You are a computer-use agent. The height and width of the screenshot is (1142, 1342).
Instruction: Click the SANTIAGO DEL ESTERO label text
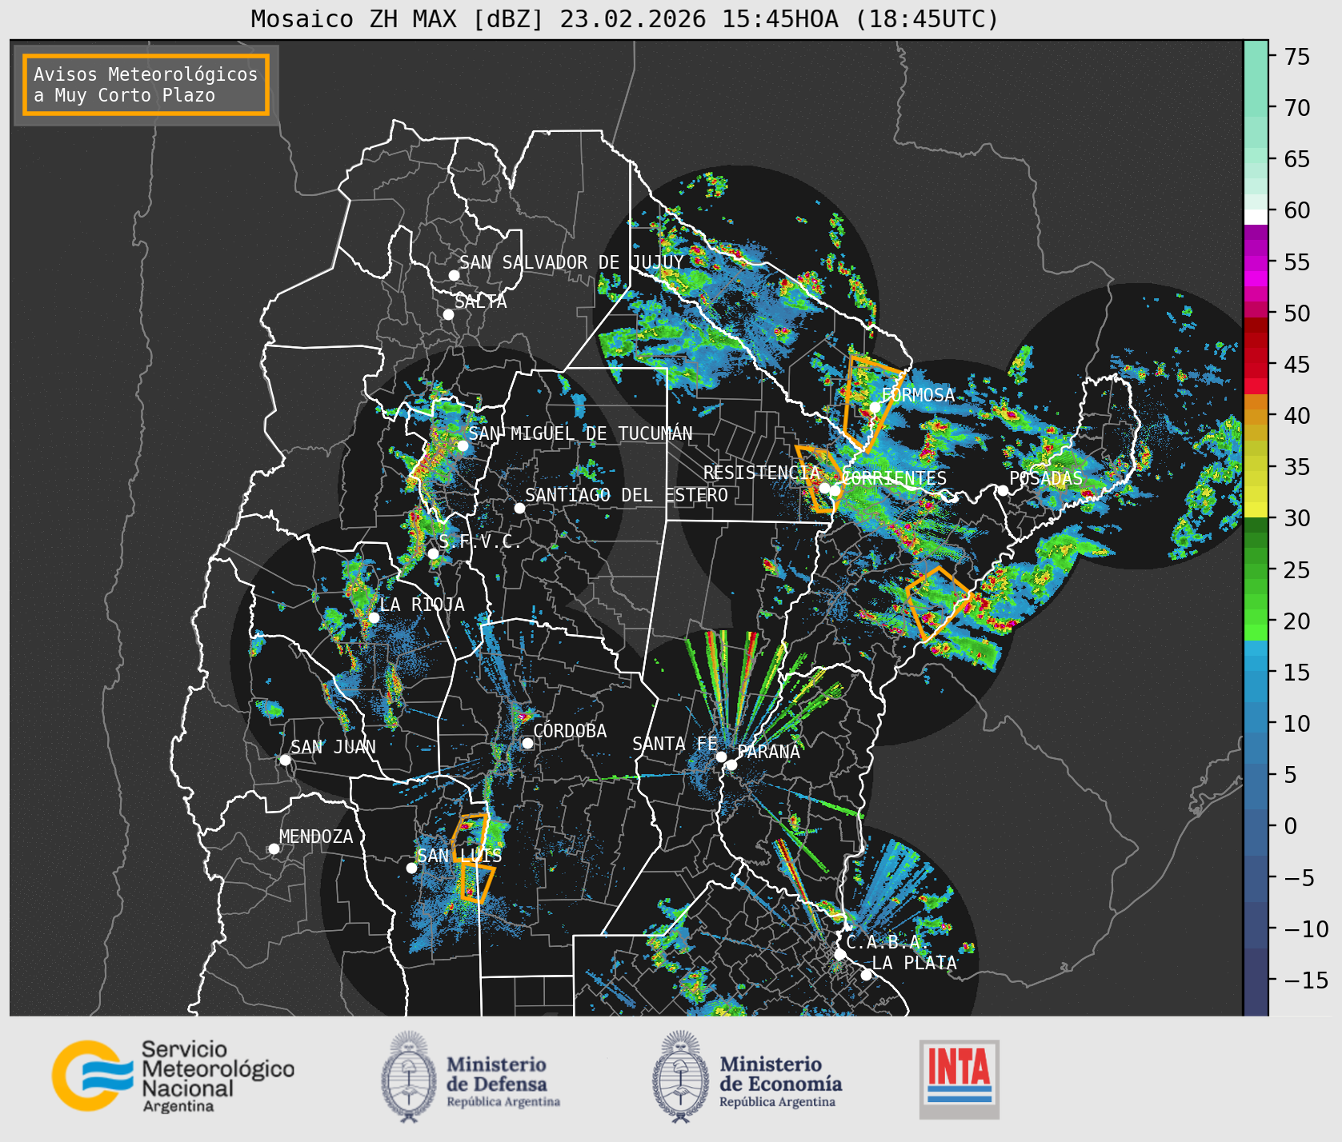tap(627, 496)
